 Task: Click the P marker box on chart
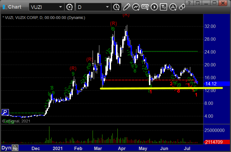pos(5,112)
